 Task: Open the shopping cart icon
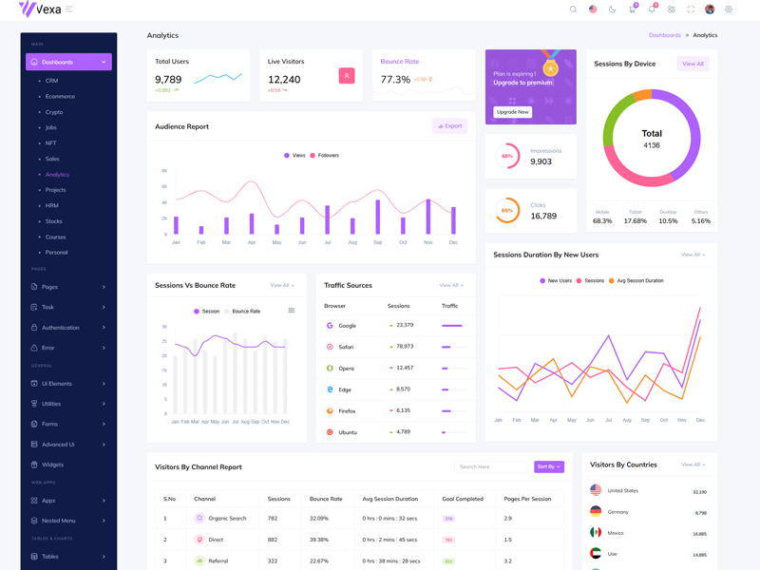coord(632,9)
